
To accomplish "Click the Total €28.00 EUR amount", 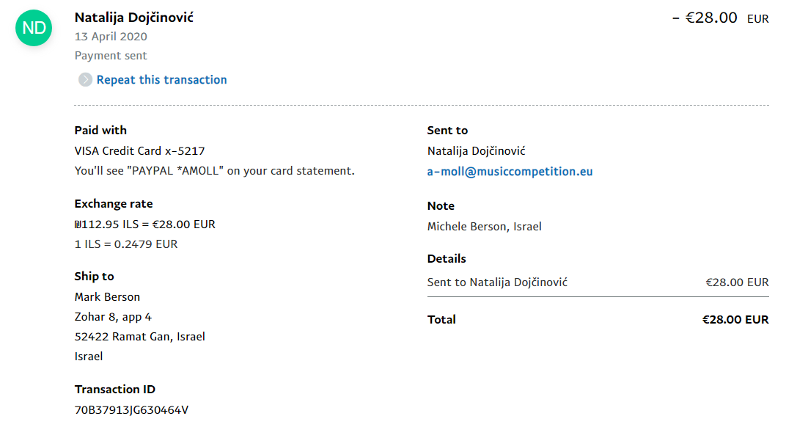I will tap(735, 320).
